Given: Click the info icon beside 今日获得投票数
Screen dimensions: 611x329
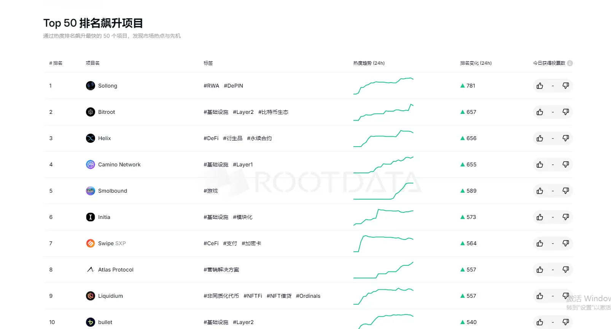Looking at the screenshot, I should pos(570,63).
